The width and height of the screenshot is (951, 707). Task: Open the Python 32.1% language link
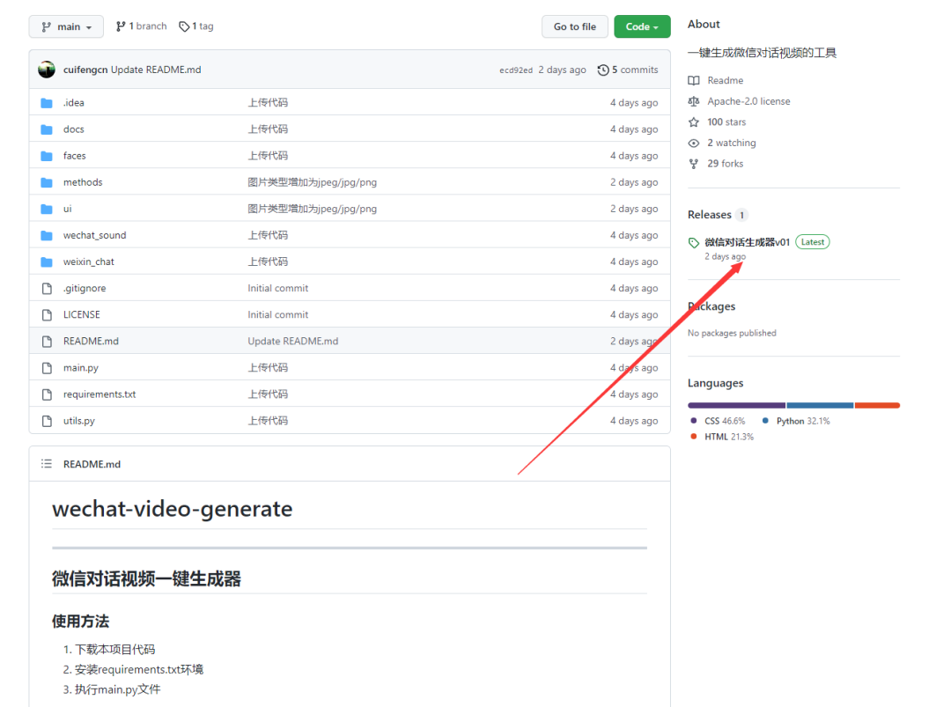click(x=796, y=421)
